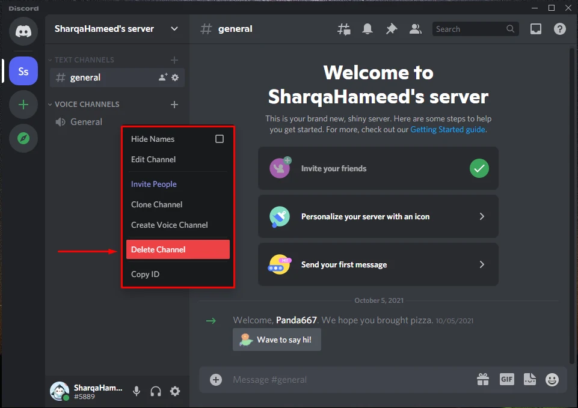Viewport: 578px width, 408px height.
Task: Mute microphone in user panel
Action: [137, 391]
